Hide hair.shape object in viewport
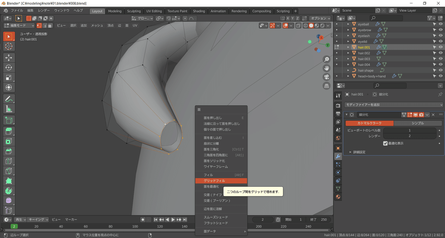Image resolution: width=445 pixels, height=238 pixels. tap(441, 70)
